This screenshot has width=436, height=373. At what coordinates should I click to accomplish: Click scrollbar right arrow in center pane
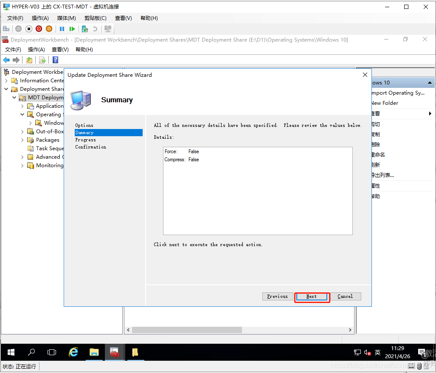pos(350,330)
